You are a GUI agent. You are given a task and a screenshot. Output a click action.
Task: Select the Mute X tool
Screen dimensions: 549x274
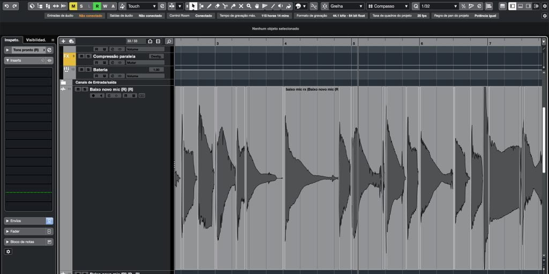241,6
